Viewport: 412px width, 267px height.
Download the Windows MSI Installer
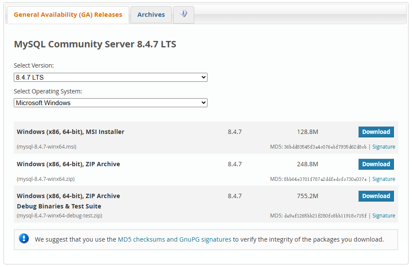tap(376, 132)
